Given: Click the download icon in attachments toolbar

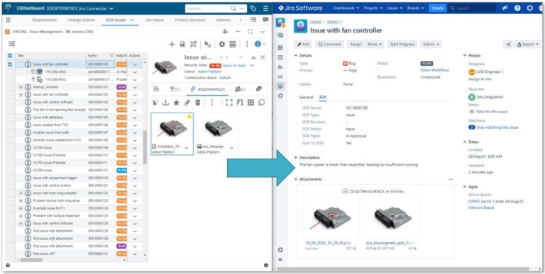Looking at the screenshot, I should coord(166,103).
